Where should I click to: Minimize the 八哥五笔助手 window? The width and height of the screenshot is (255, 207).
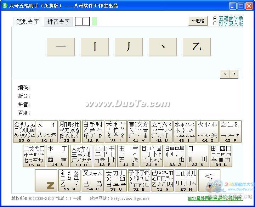point(233,6)
